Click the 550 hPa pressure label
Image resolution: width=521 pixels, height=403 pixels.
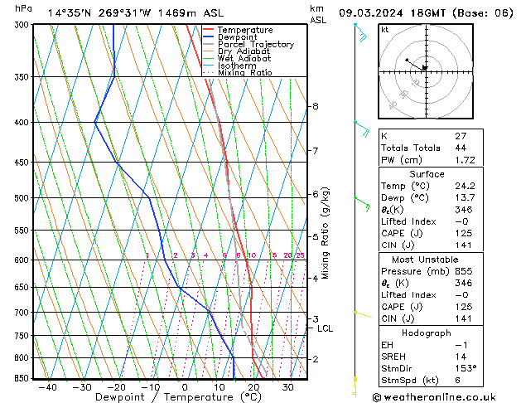22,230
